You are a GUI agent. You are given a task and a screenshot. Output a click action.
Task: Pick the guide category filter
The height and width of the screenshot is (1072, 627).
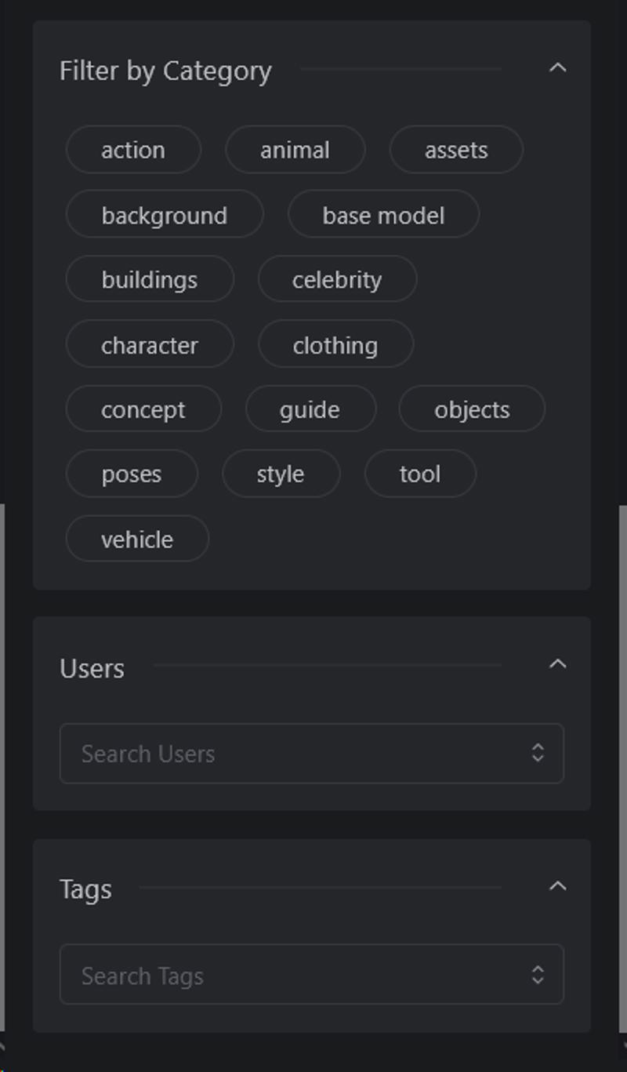pyautogui.click(x=310, y=409)
